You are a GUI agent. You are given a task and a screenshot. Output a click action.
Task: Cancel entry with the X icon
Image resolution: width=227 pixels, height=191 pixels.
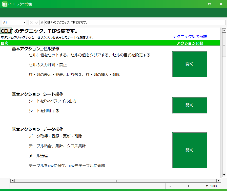[x=31, y=22]
